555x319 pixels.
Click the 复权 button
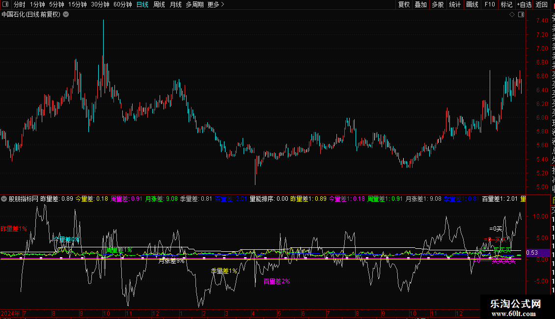coord(404,4)
